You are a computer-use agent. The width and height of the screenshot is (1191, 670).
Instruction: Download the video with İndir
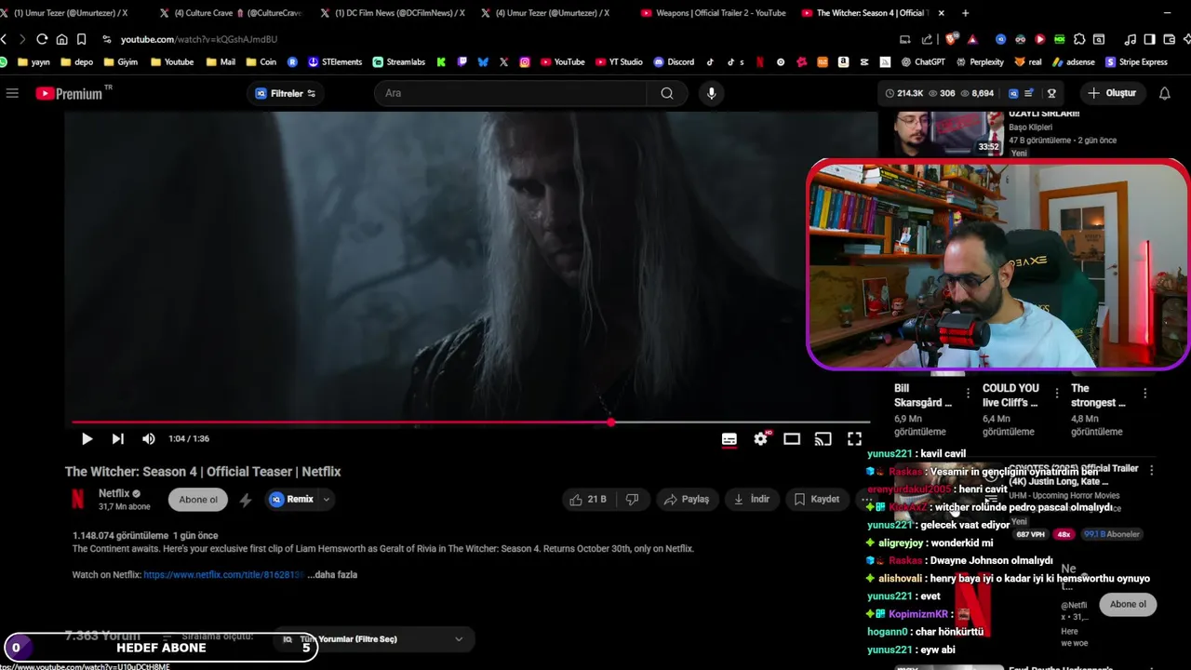(x=752, y=500)
